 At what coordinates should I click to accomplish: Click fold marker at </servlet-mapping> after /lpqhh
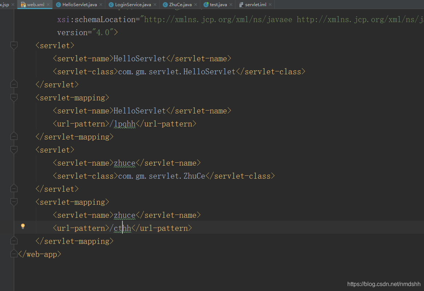tap(14, 137)
